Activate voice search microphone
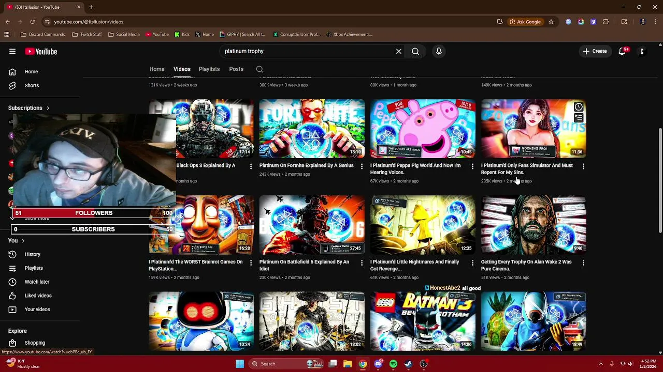Viewport: 663px width, 372px height. click(439, 51)
